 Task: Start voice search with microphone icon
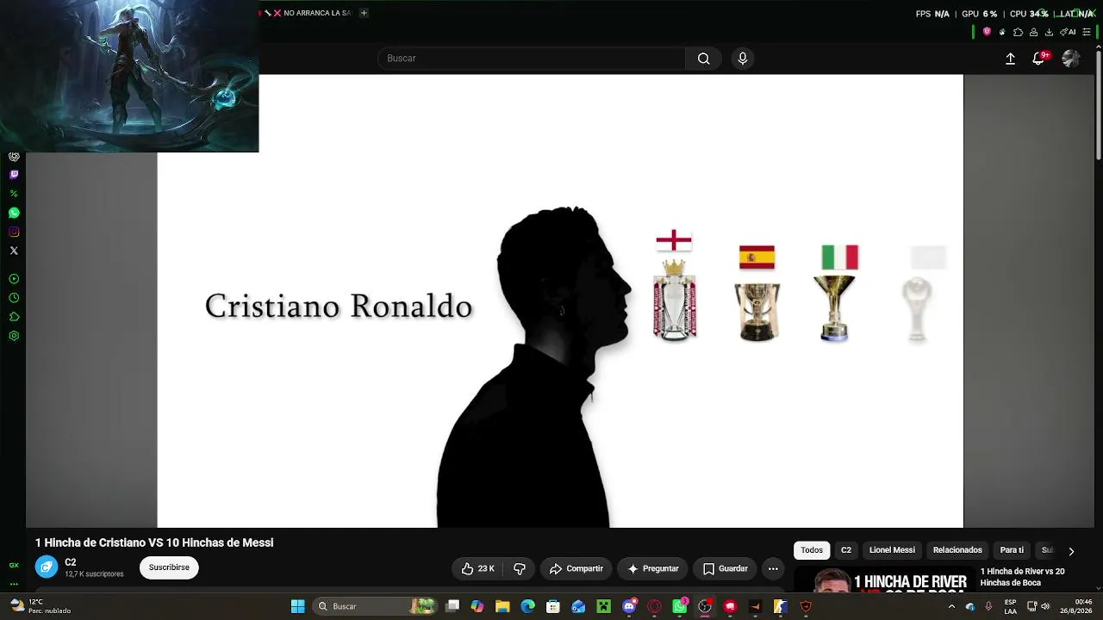[743, 59]
